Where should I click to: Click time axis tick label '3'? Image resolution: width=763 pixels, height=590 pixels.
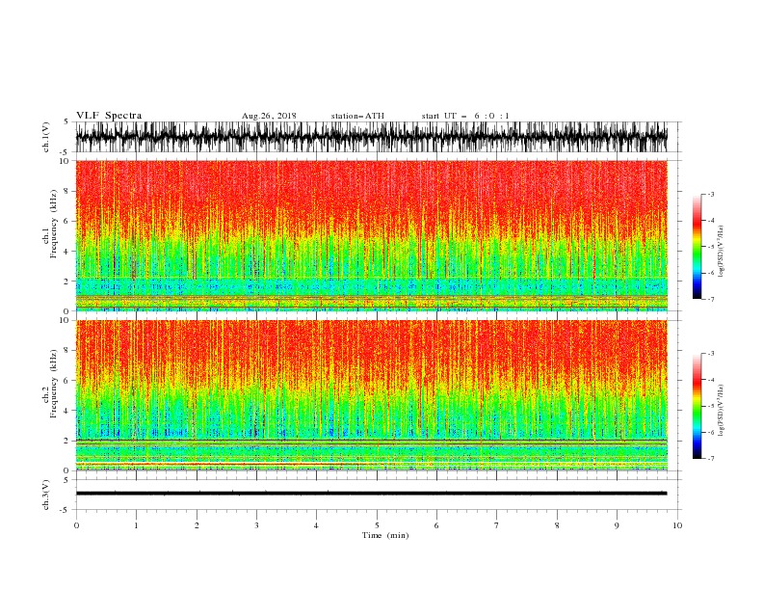(256, 525)
